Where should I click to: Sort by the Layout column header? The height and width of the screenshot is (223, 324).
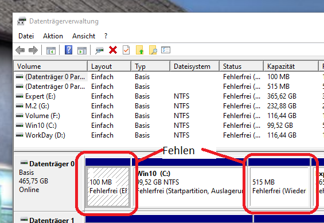point(110,66)
